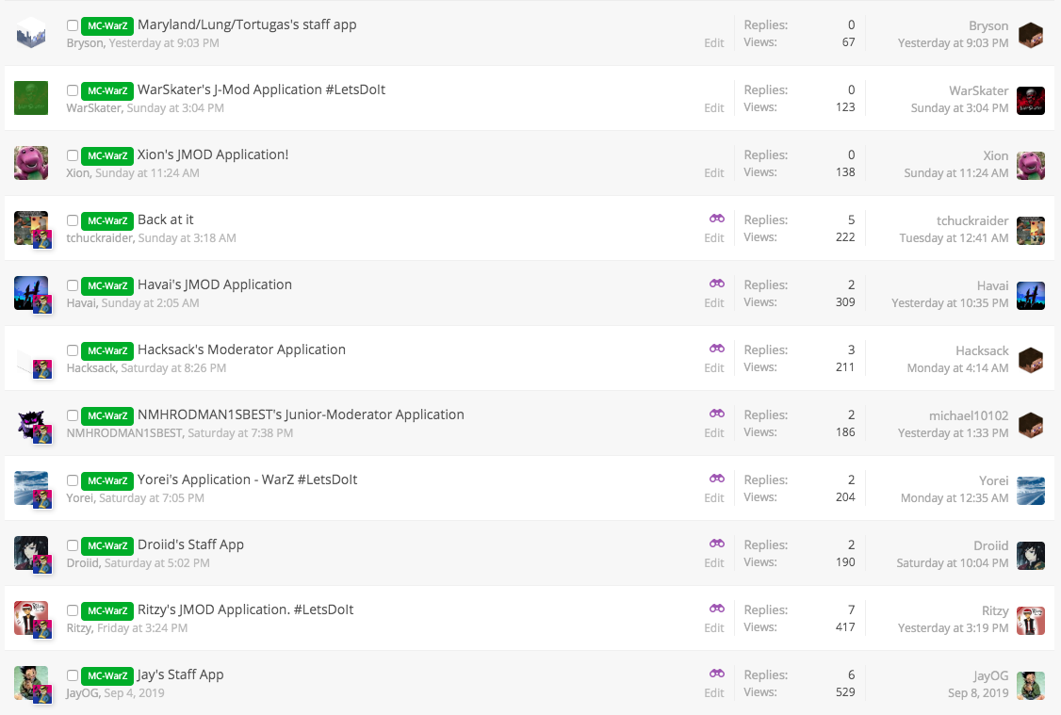Tick the checkbox beside Droiid's Staff App
This screenshot has height=715, width=1061.
coord(73,545)
